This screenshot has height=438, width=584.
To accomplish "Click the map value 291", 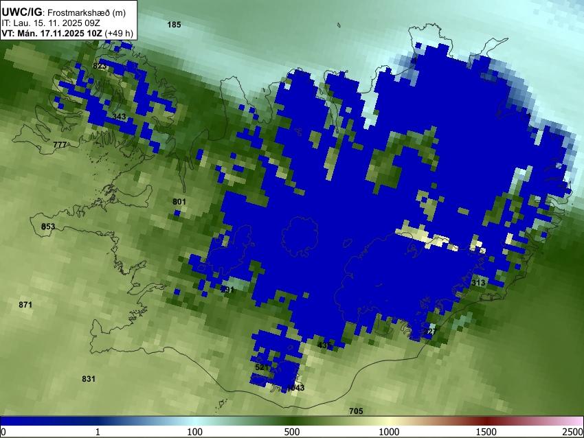I will click(227, 290).
